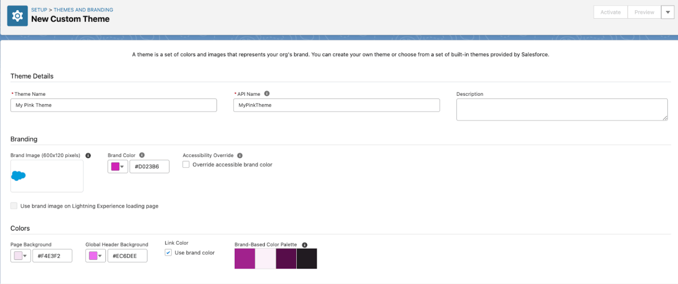Click the Brand Color info icon
678x284 pixels.
(x=142, y=155)
